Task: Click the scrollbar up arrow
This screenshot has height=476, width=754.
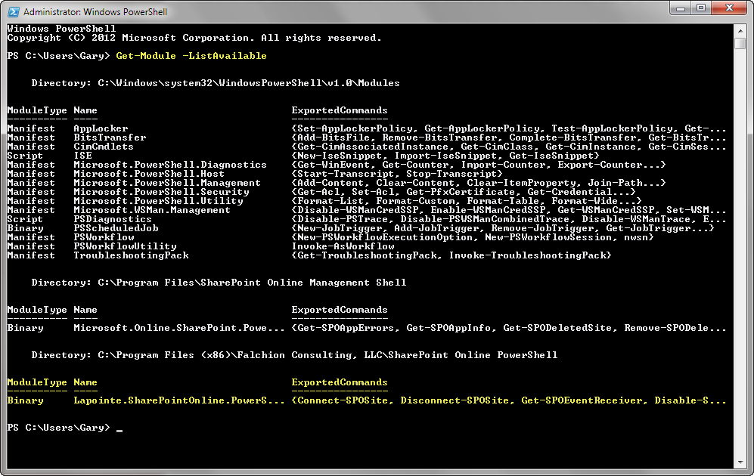Action: click(x=740, y=31)
